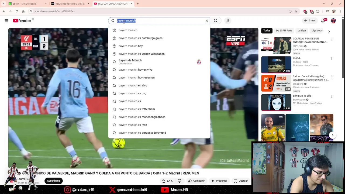Bookmark this page with star icon
Screen dimensions: 345x194
(296, 11)
